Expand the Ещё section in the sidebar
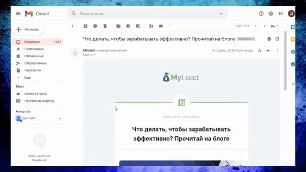306x172 pixels. [27, 77]
